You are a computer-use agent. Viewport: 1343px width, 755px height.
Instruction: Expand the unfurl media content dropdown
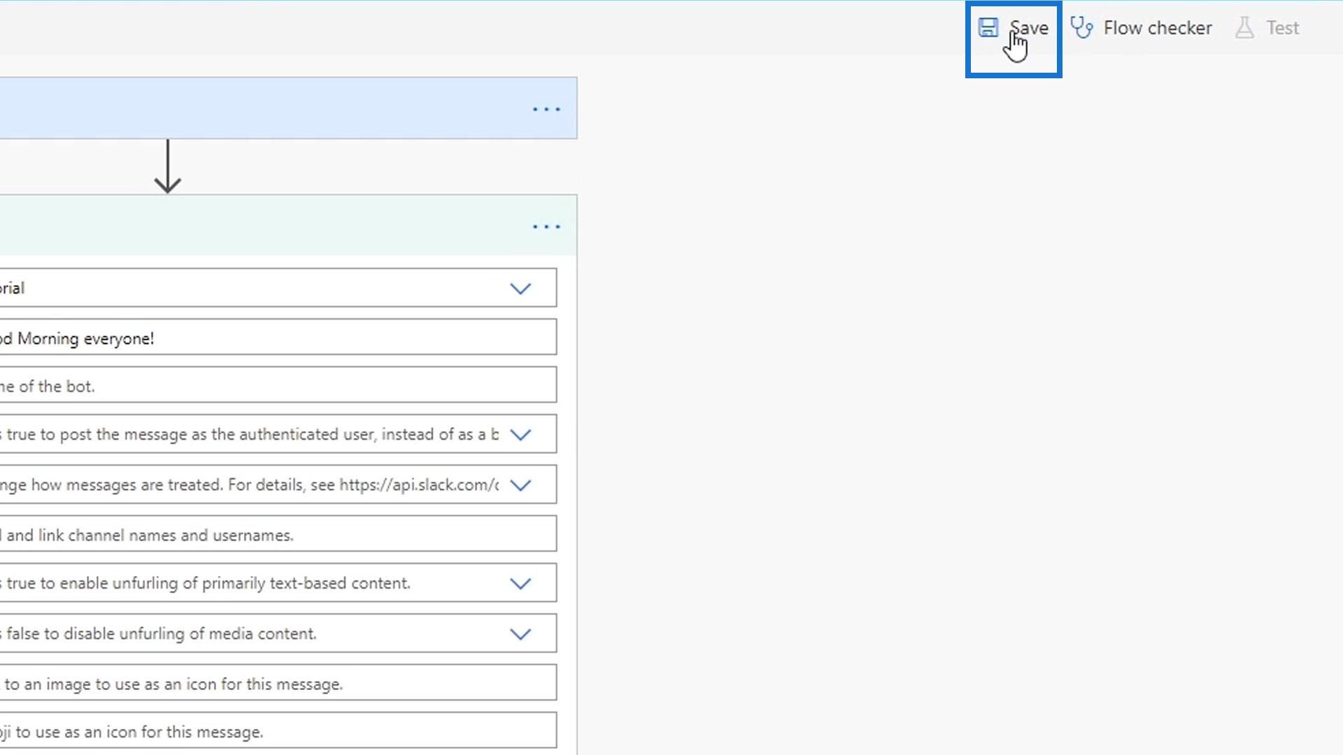520,633
